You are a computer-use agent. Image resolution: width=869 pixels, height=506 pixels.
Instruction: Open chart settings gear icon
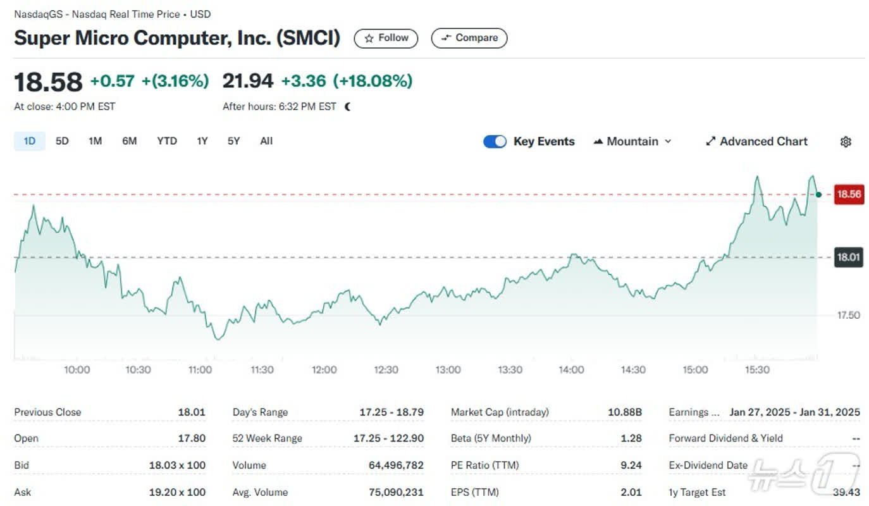pos(845,142)
